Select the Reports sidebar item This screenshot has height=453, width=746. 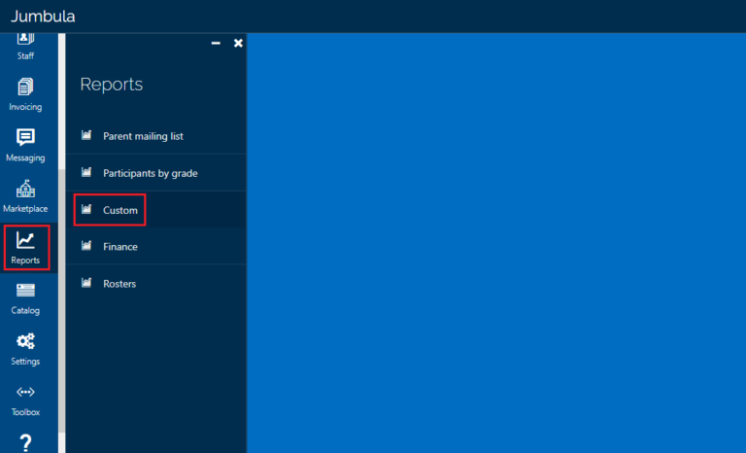[25, 248]
